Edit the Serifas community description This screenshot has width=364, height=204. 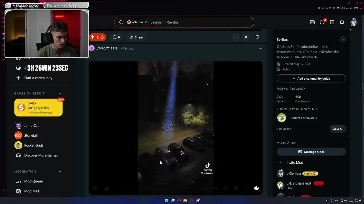click(x=343, y=39)
